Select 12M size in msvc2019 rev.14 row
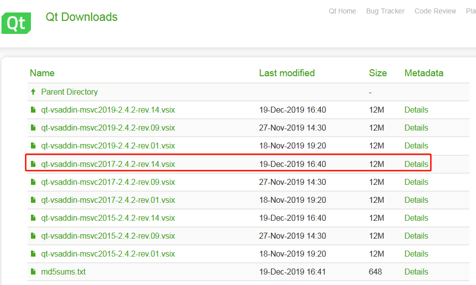This screenshot has width=476, height=285. coord(376,110)
